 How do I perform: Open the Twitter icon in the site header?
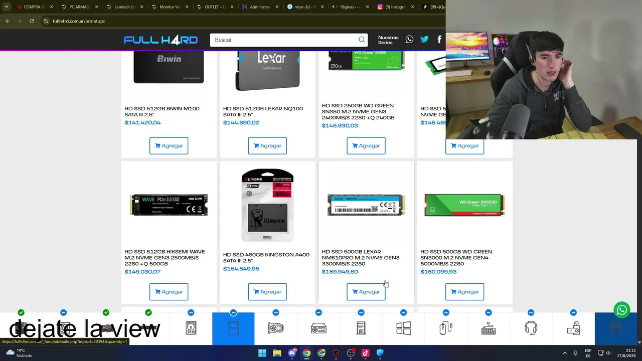click(x=424, y=40)
